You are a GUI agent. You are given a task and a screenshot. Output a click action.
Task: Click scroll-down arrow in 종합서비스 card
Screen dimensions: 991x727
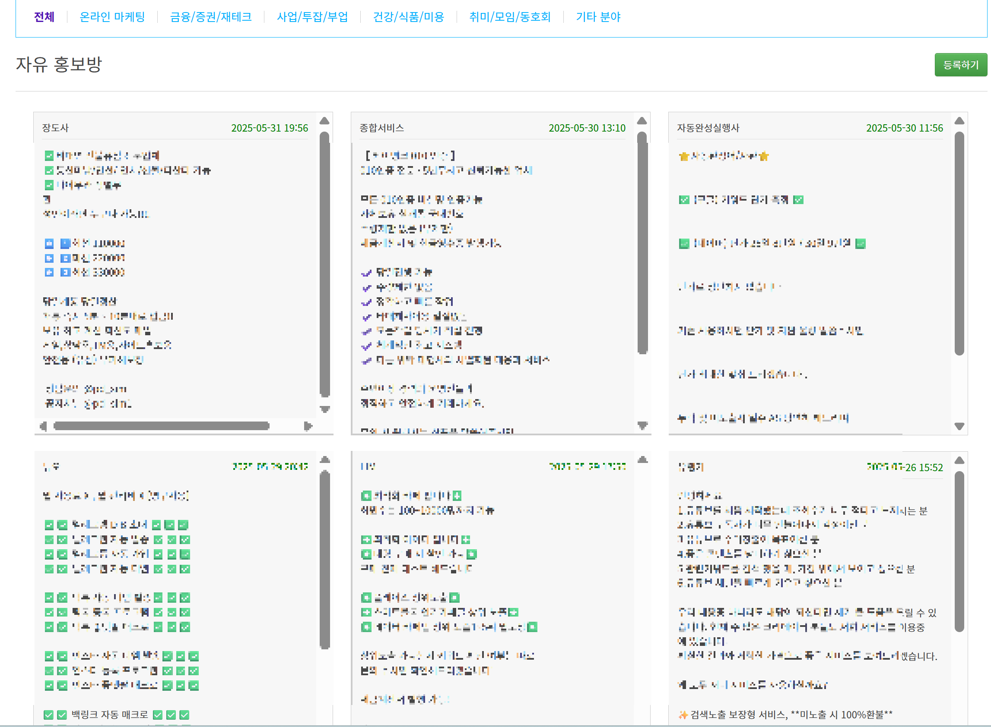(x=642, y=425)
